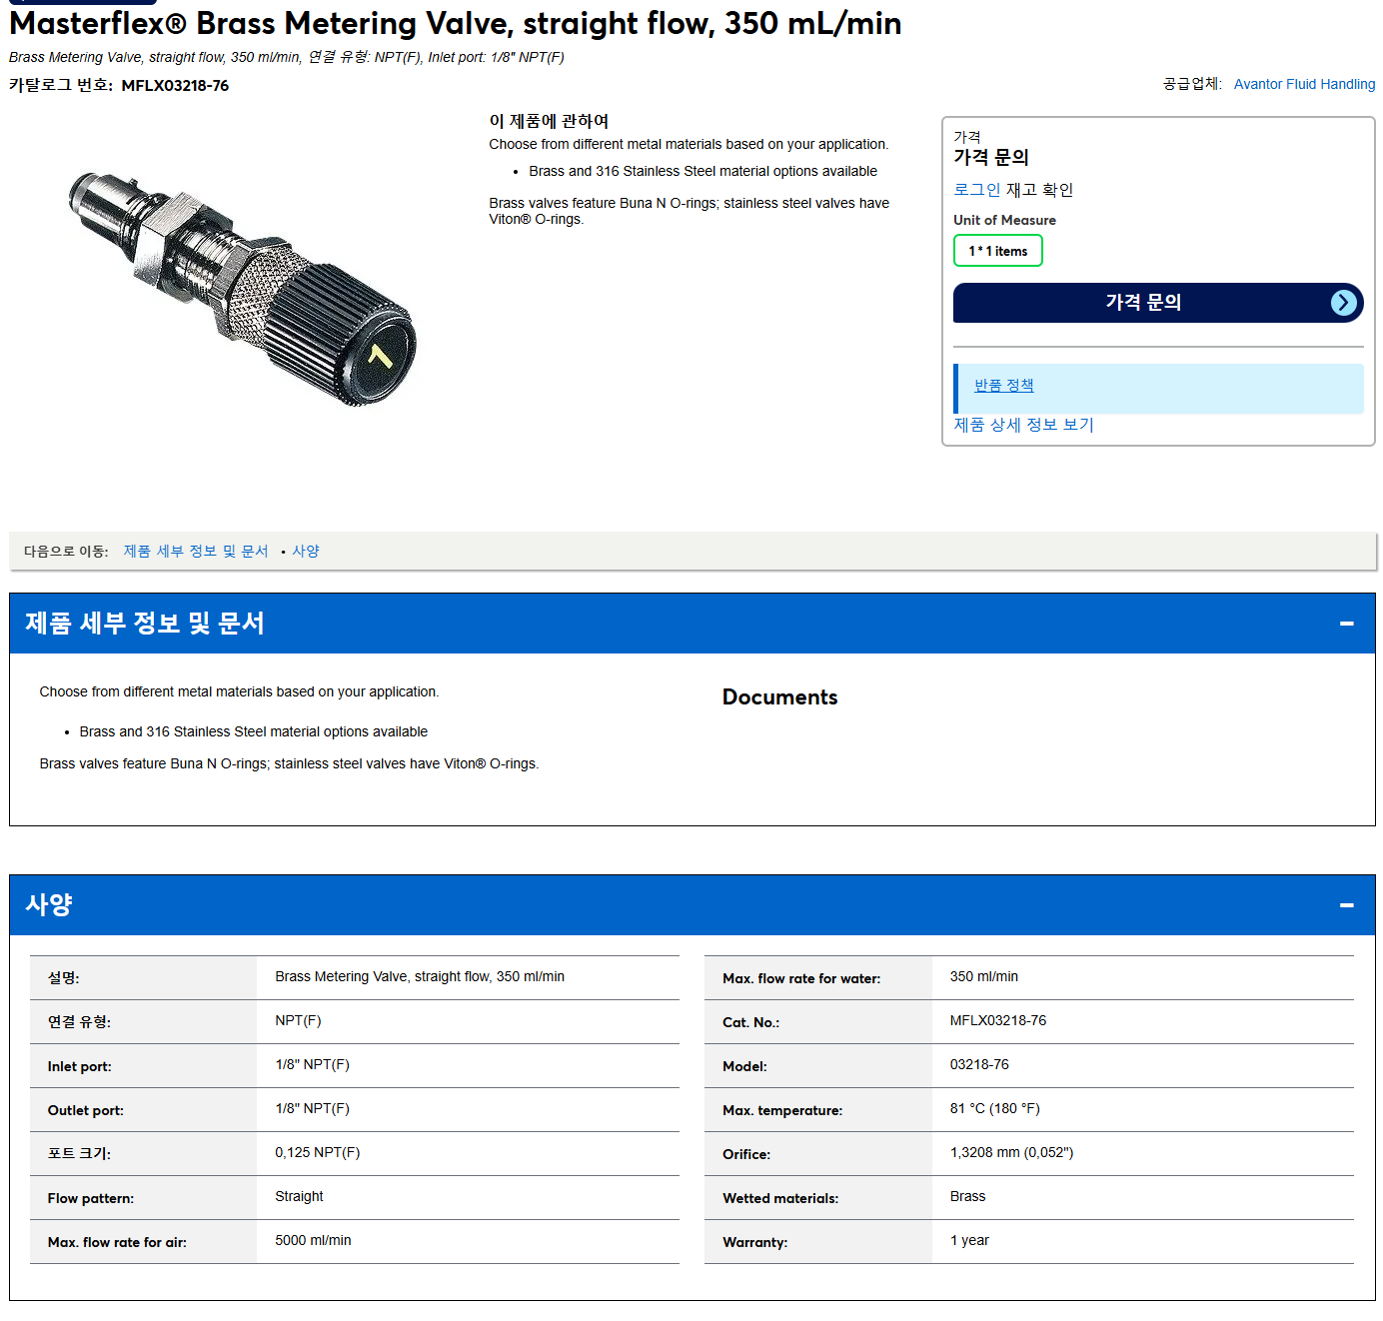Image resolution: width=1383 pixels, height=1321 pixels.
Task: Click the Outlet port value 1/8" NPT(F)
Action: 312,1109
